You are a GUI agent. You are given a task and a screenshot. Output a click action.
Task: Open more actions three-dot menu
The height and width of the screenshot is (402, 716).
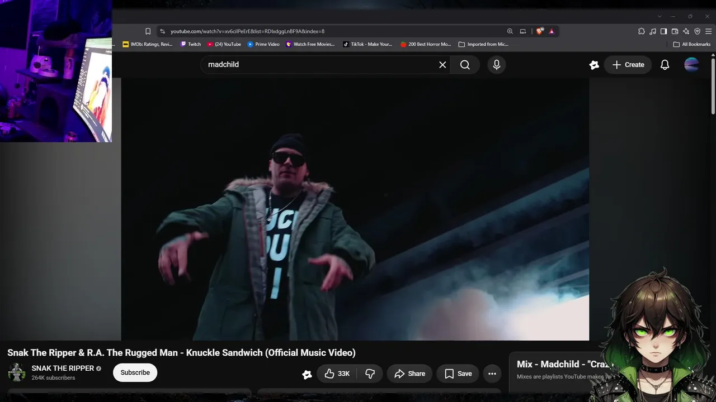492,374
